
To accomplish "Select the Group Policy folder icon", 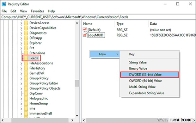I will point(26,78).
